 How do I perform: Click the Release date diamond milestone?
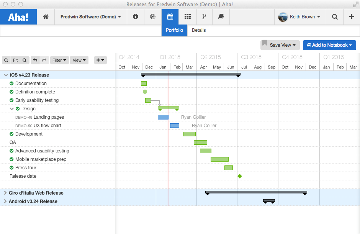pos(240,176)
